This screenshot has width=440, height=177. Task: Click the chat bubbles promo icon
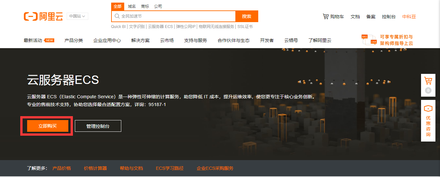(369, 40)
